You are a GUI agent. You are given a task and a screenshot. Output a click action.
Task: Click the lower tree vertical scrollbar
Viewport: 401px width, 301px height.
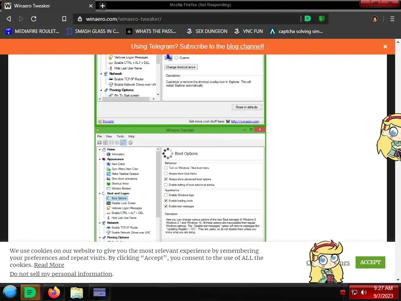(x=158, y=194)
